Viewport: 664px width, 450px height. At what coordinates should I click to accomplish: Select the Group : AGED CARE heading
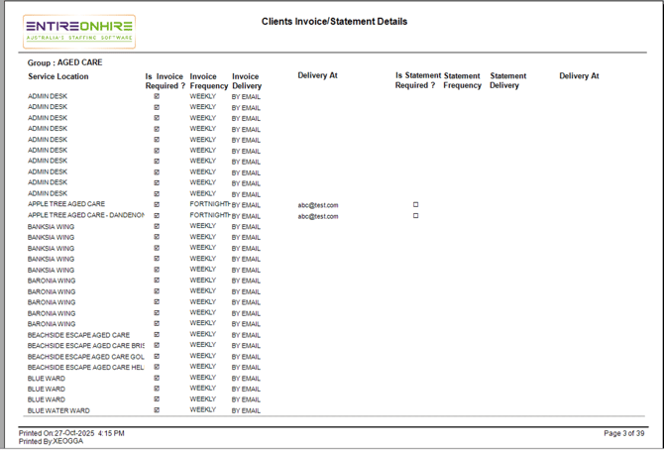point(64,62)
